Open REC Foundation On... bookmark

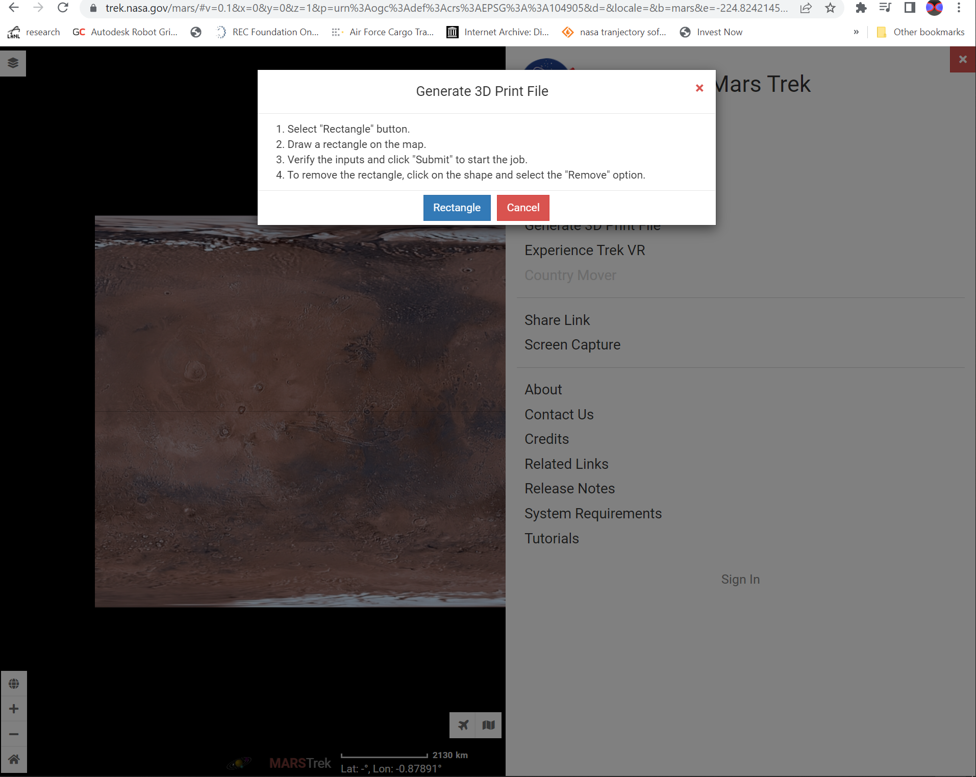click(268, 32)
